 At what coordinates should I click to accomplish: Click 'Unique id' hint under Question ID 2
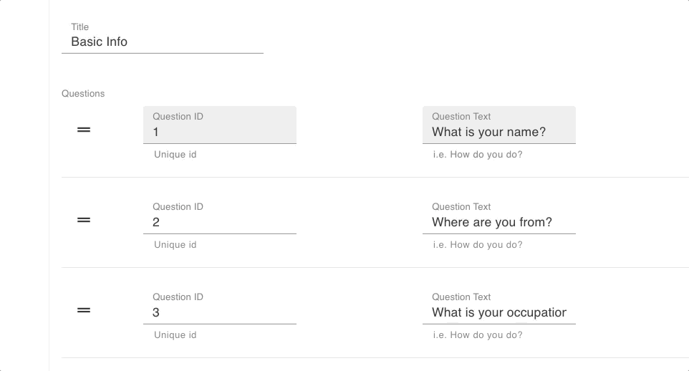click(175, 244)
